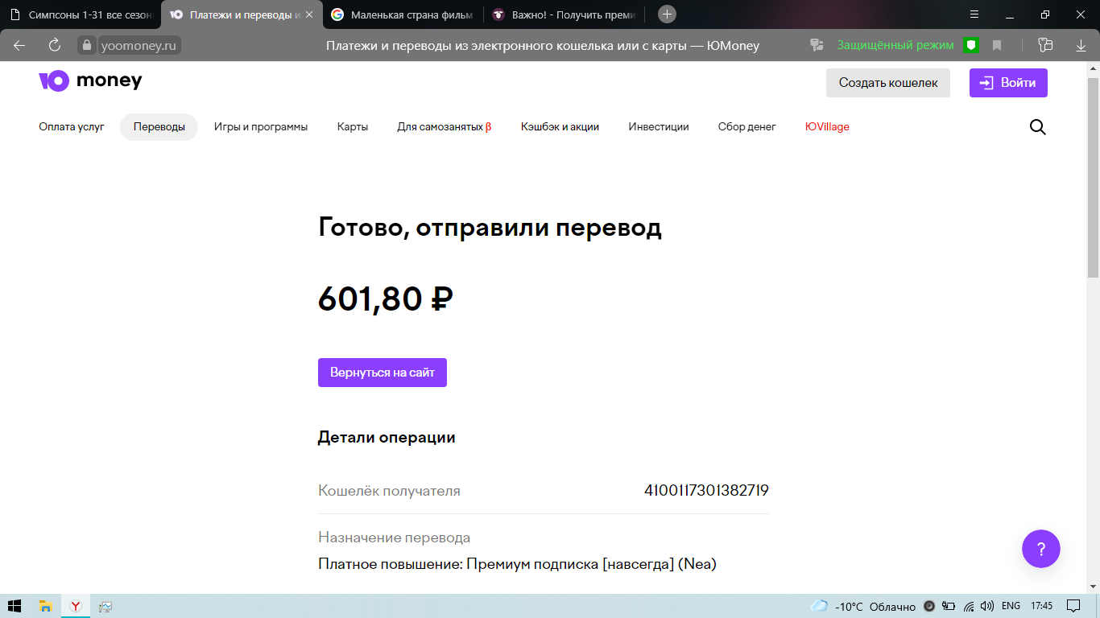Open the browser hamburger menu

click(x=974, y=14)
